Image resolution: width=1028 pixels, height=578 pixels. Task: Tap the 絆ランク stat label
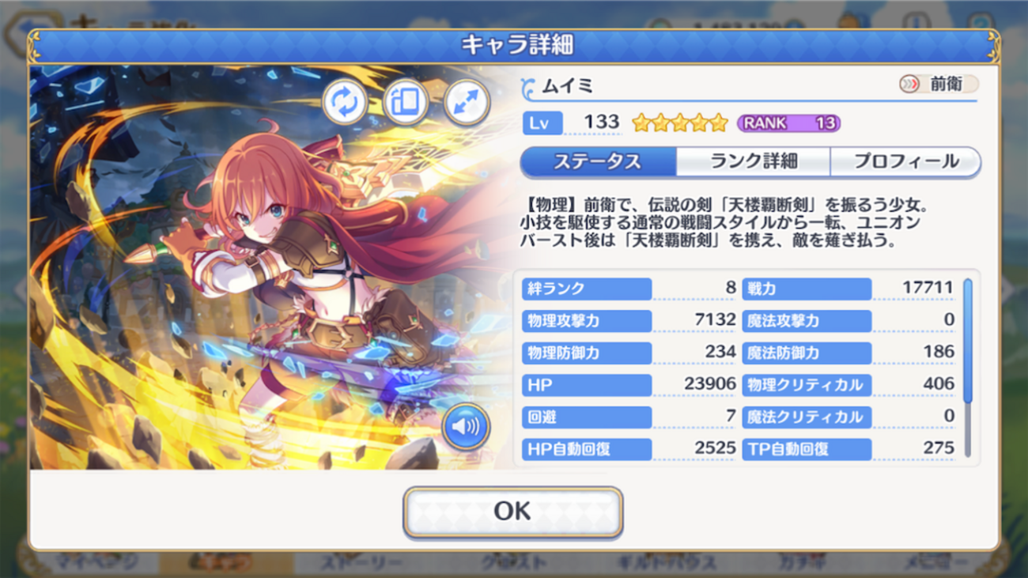[x=587, y=289]
